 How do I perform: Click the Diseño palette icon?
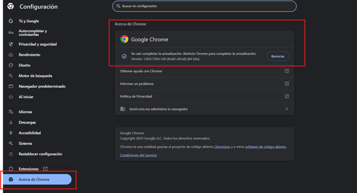click(11, 65)
